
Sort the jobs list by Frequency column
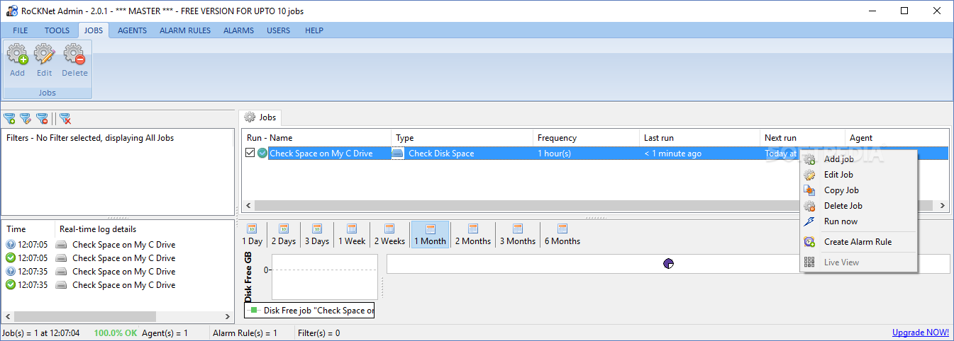pyautogui.click(x=586, y=138)
